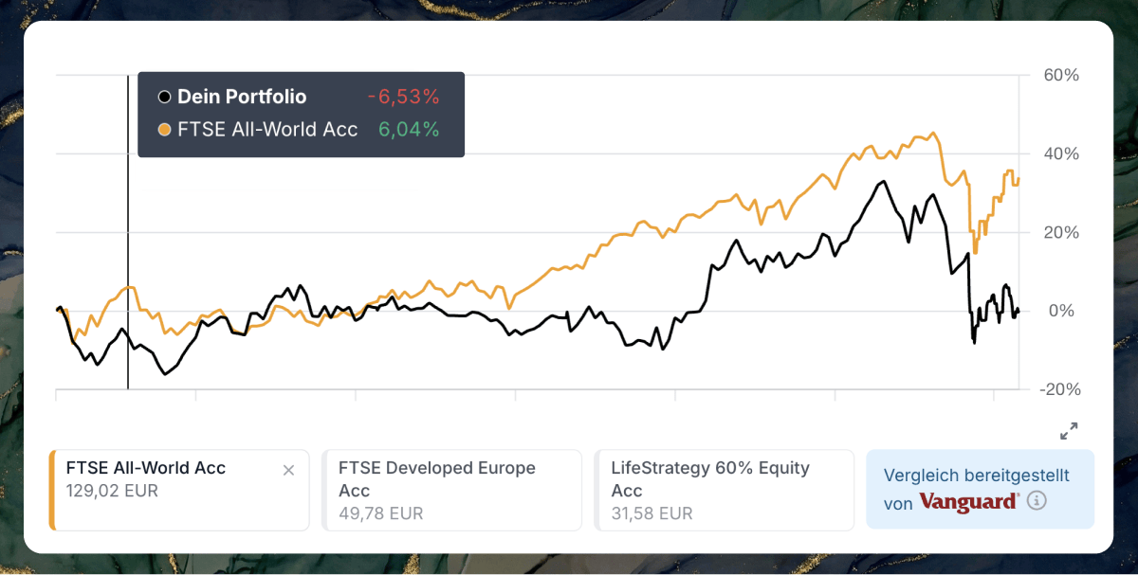The image size is (1138, 575).
Task: Click the 40% y-axis label
Action: point(1059,153)
